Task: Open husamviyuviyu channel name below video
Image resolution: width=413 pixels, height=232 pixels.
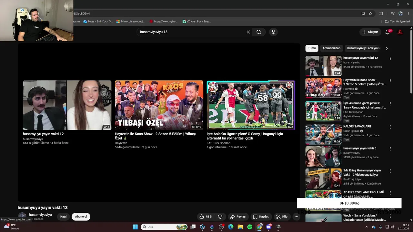Action: 40,215
